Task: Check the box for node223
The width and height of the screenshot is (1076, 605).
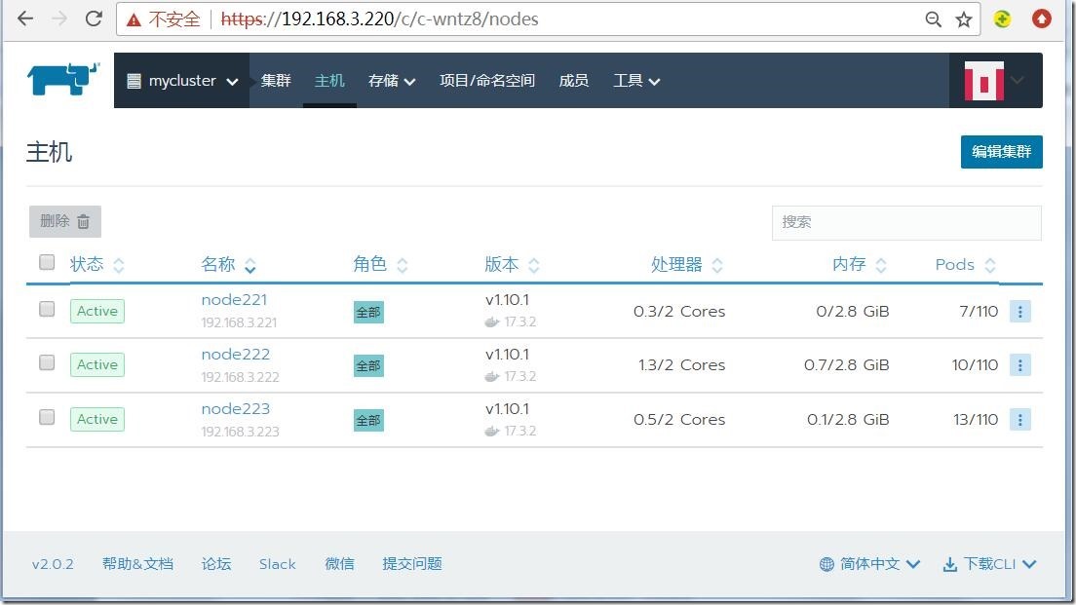Action: (x=47, y=417)
